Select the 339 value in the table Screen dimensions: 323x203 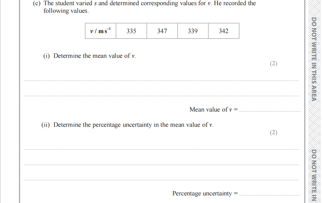[193, 31]
